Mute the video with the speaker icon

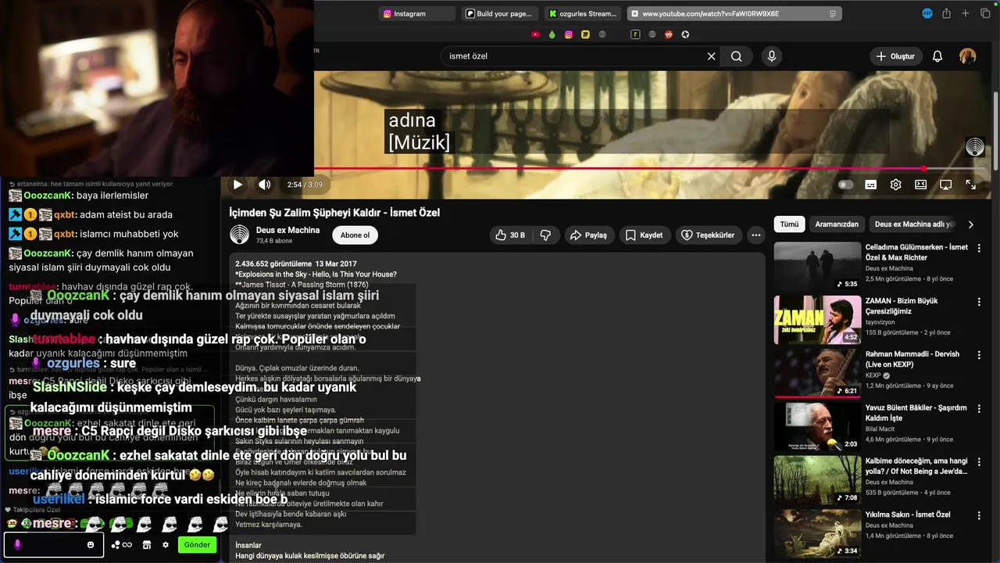click(x=265, y=185)
